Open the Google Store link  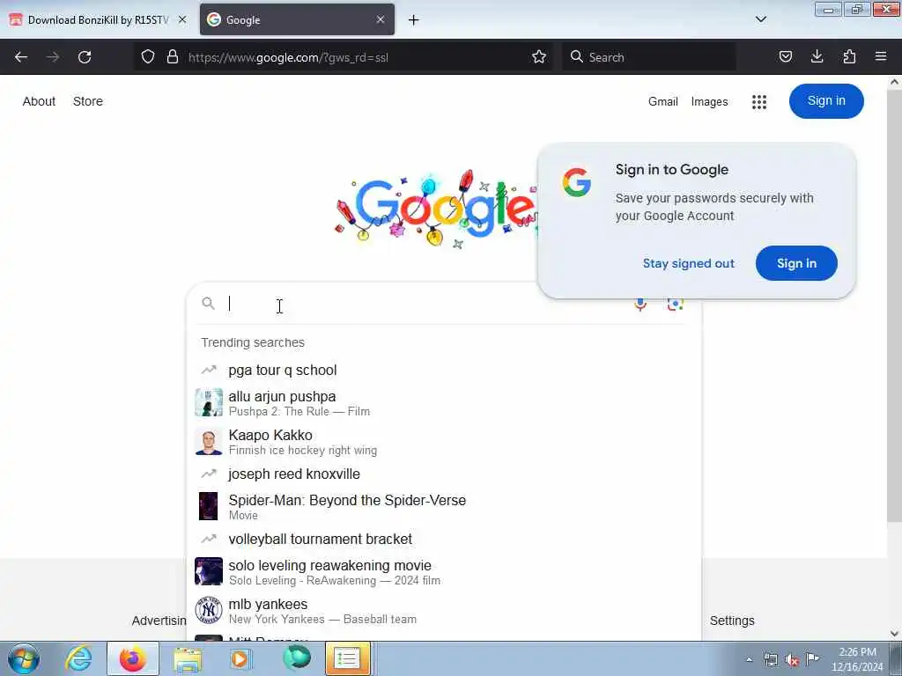click(88, 101)
